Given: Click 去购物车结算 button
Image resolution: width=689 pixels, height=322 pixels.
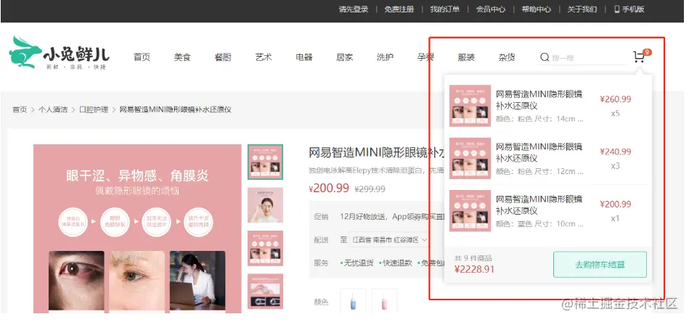Looking at the screenshot, I should [600, 265].
